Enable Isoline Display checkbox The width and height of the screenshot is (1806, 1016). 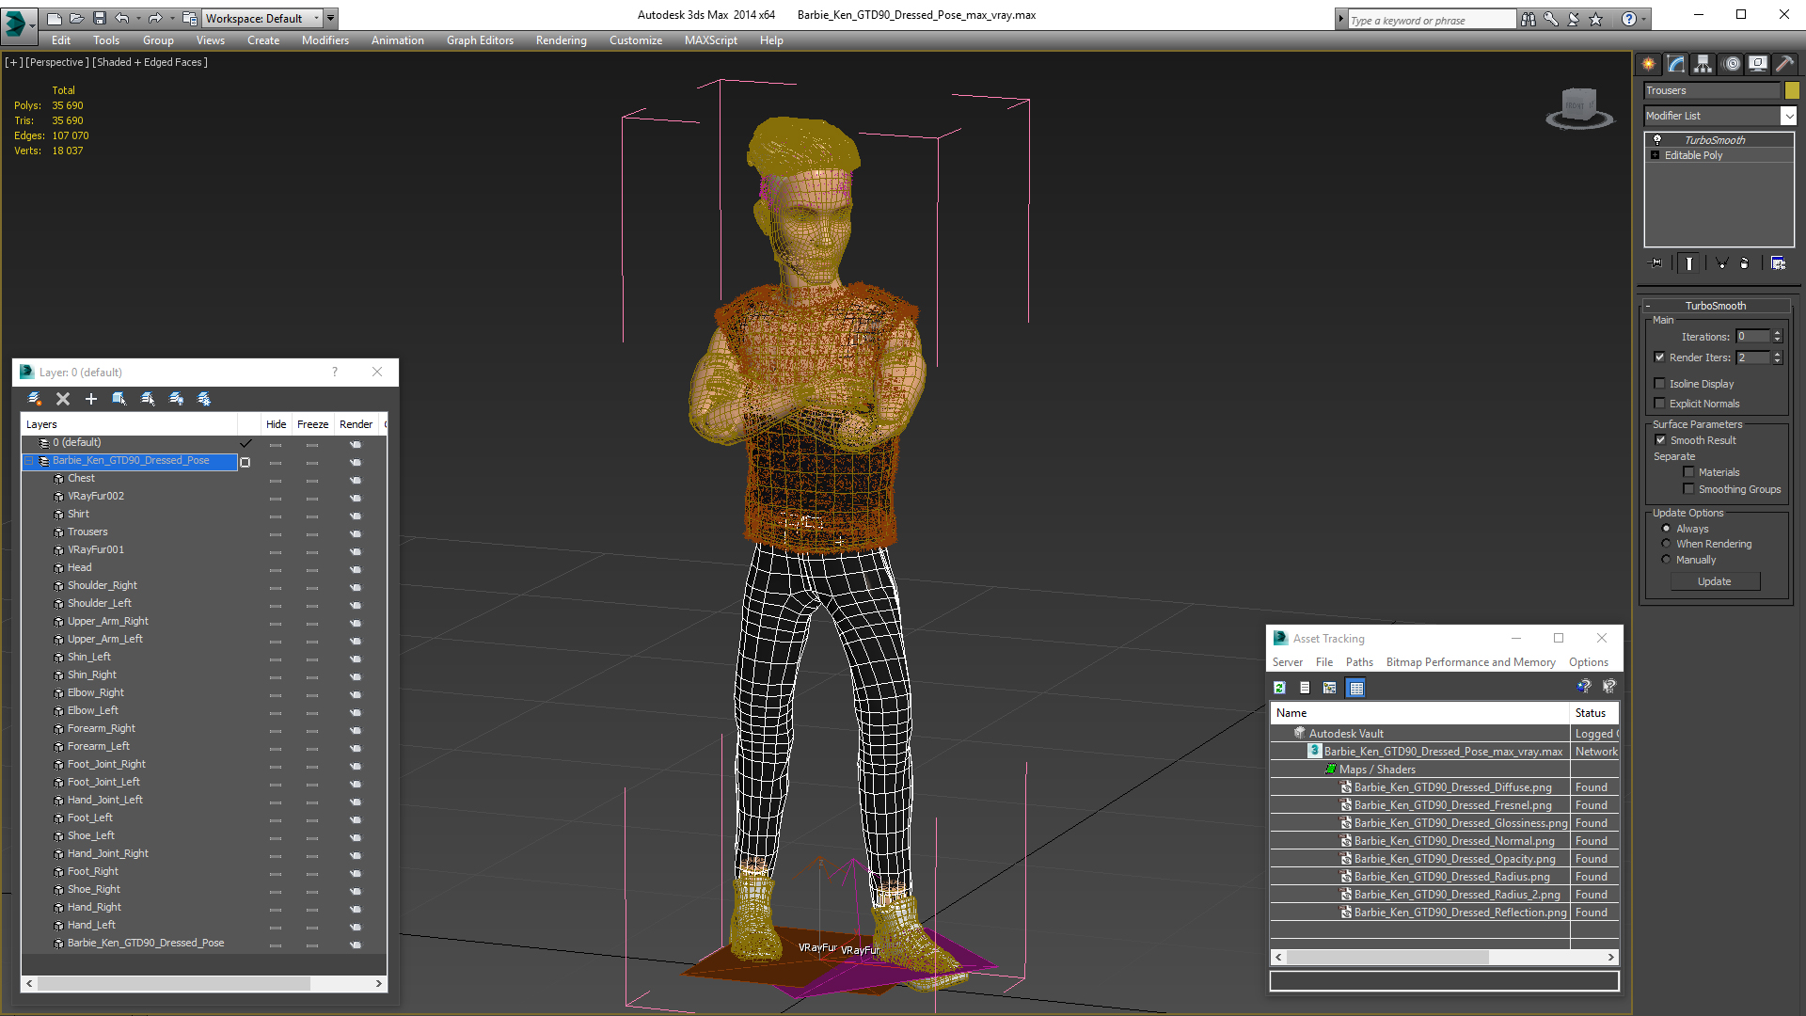tap(1659, 383)
